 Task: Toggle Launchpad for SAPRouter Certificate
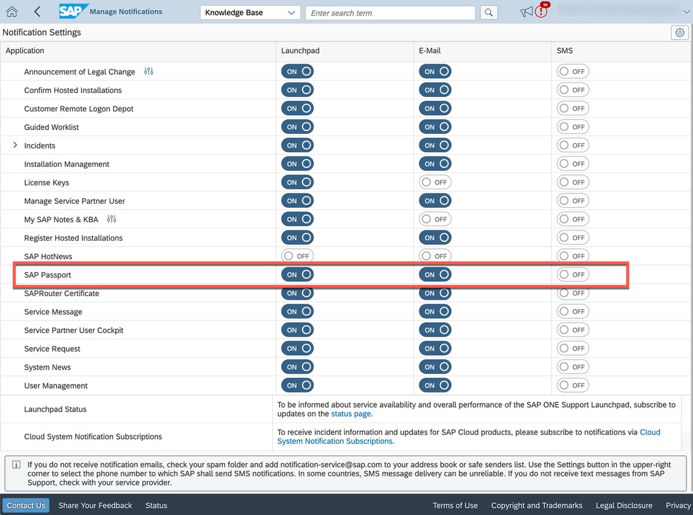point(297,293)
